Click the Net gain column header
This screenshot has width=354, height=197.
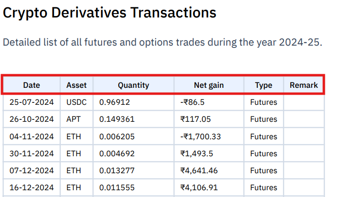point(209,85)
